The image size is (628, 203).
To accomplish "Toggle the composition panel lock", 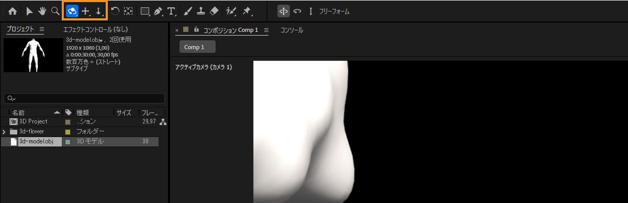I will (x=196, y=30).
